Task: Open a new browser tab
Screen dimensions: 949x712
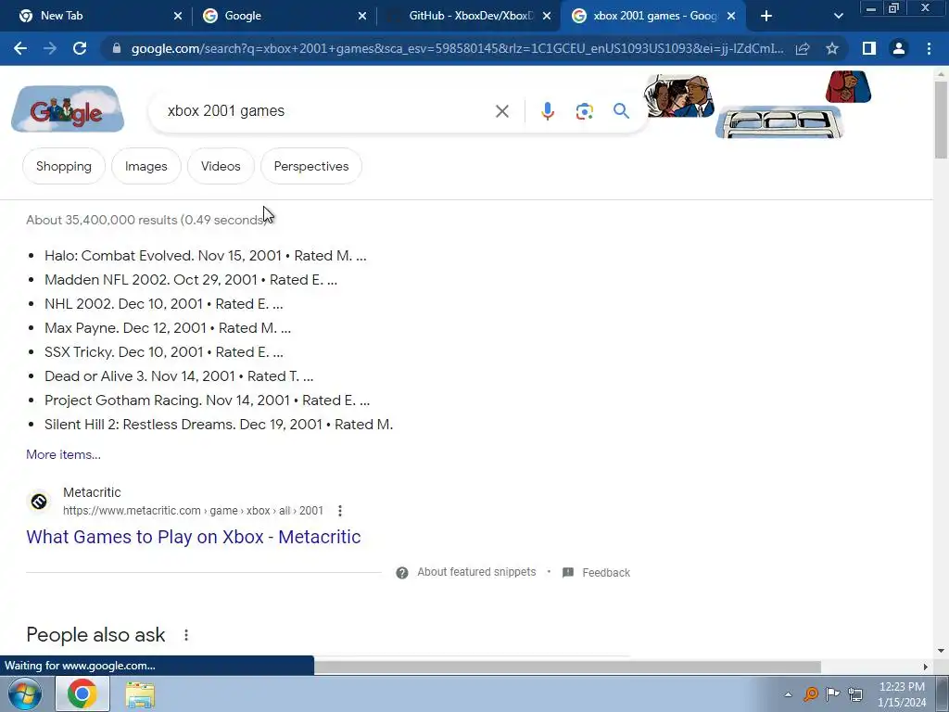Action: 766,16
